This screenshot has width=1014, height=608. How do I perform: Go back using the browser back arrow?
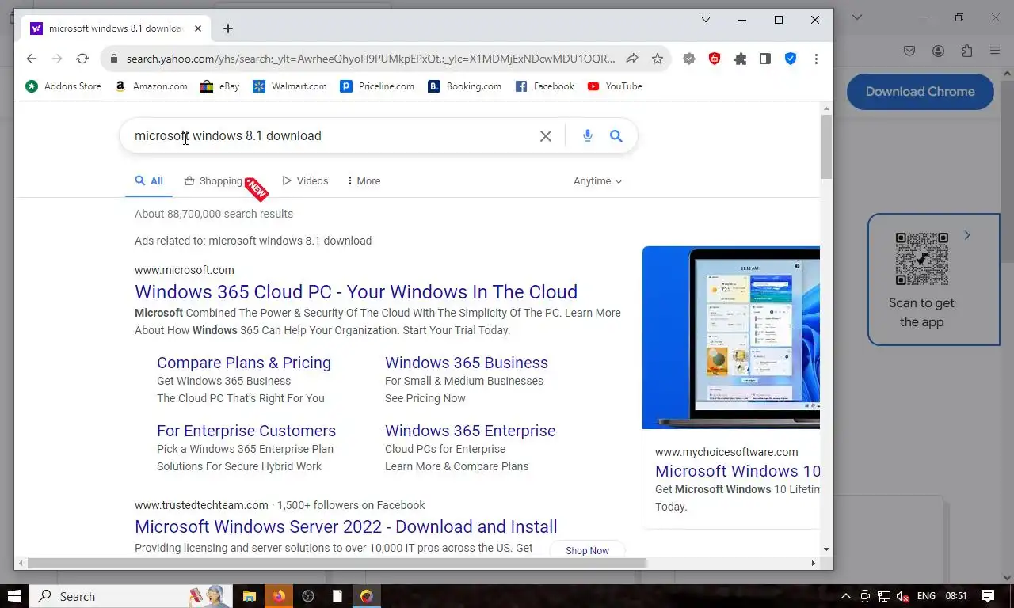(x=32, y=59)
